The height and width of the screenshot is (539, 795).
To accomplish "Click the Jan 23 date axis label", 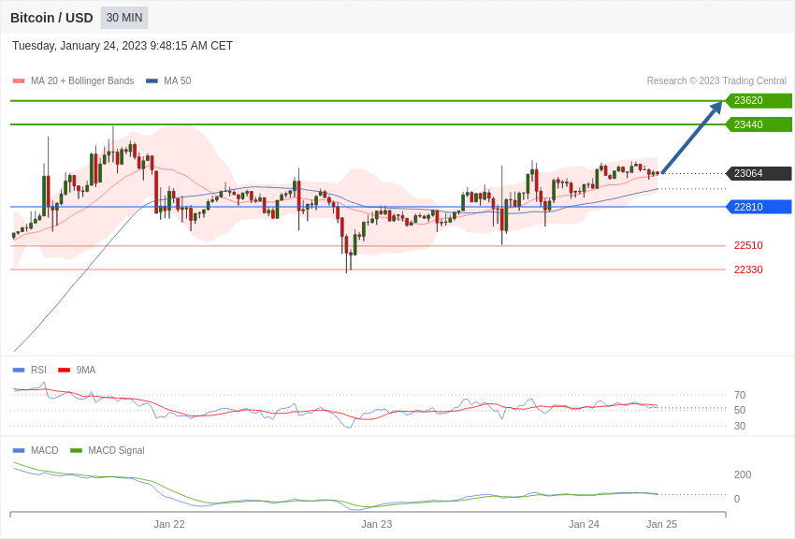I will tap(377, 524).
